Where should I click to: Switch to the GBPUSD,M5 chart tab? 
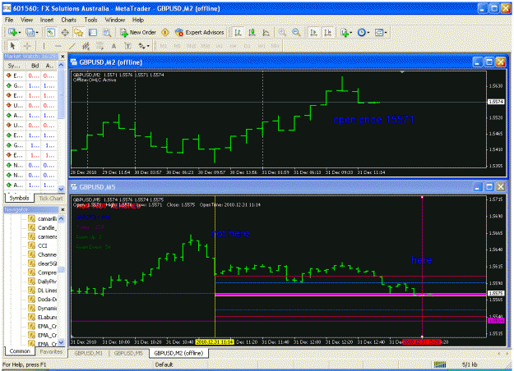(128, 353)
